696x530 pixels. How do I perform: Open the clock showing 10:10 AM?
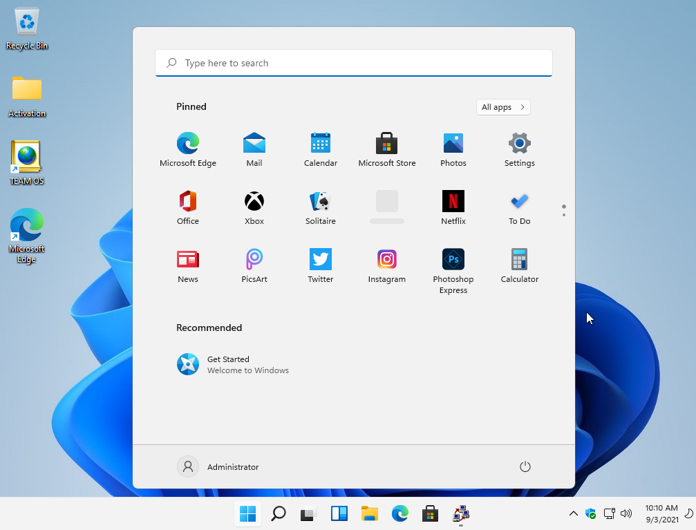pyautogui.click(x=661, y=513)
